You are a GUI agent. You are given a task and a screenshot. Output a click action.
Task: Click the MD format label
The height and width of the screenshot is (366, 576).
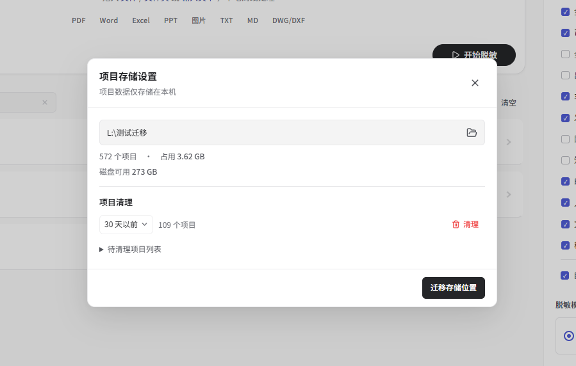(x=252, y=20)
